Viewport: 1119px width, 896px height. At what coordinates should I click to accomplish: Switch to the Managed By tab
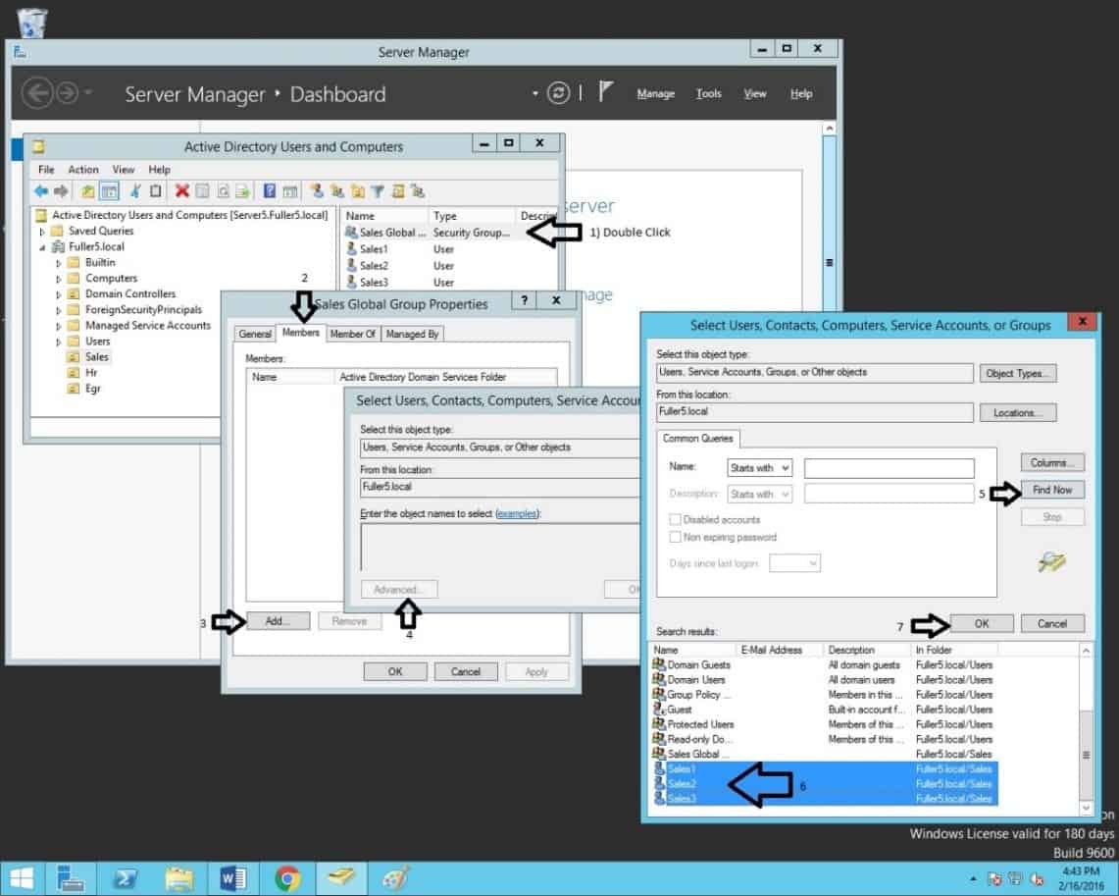point(412,334)
